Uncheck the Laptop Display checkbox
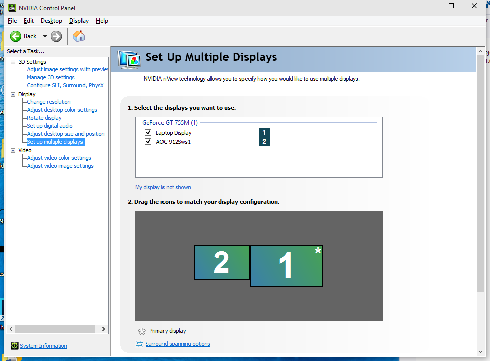The width and height of the screenshot is (490, 361). 148,132
